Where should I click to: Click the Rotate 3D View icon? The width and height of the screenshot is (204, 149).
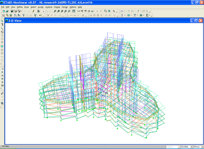click(89, 11)
